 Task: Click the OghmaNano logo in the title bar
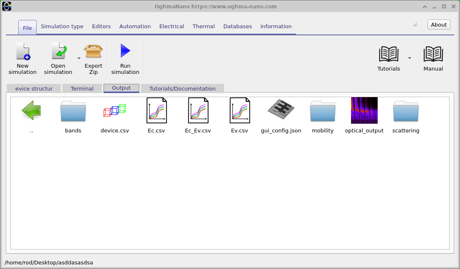click(x=7, y=6)
